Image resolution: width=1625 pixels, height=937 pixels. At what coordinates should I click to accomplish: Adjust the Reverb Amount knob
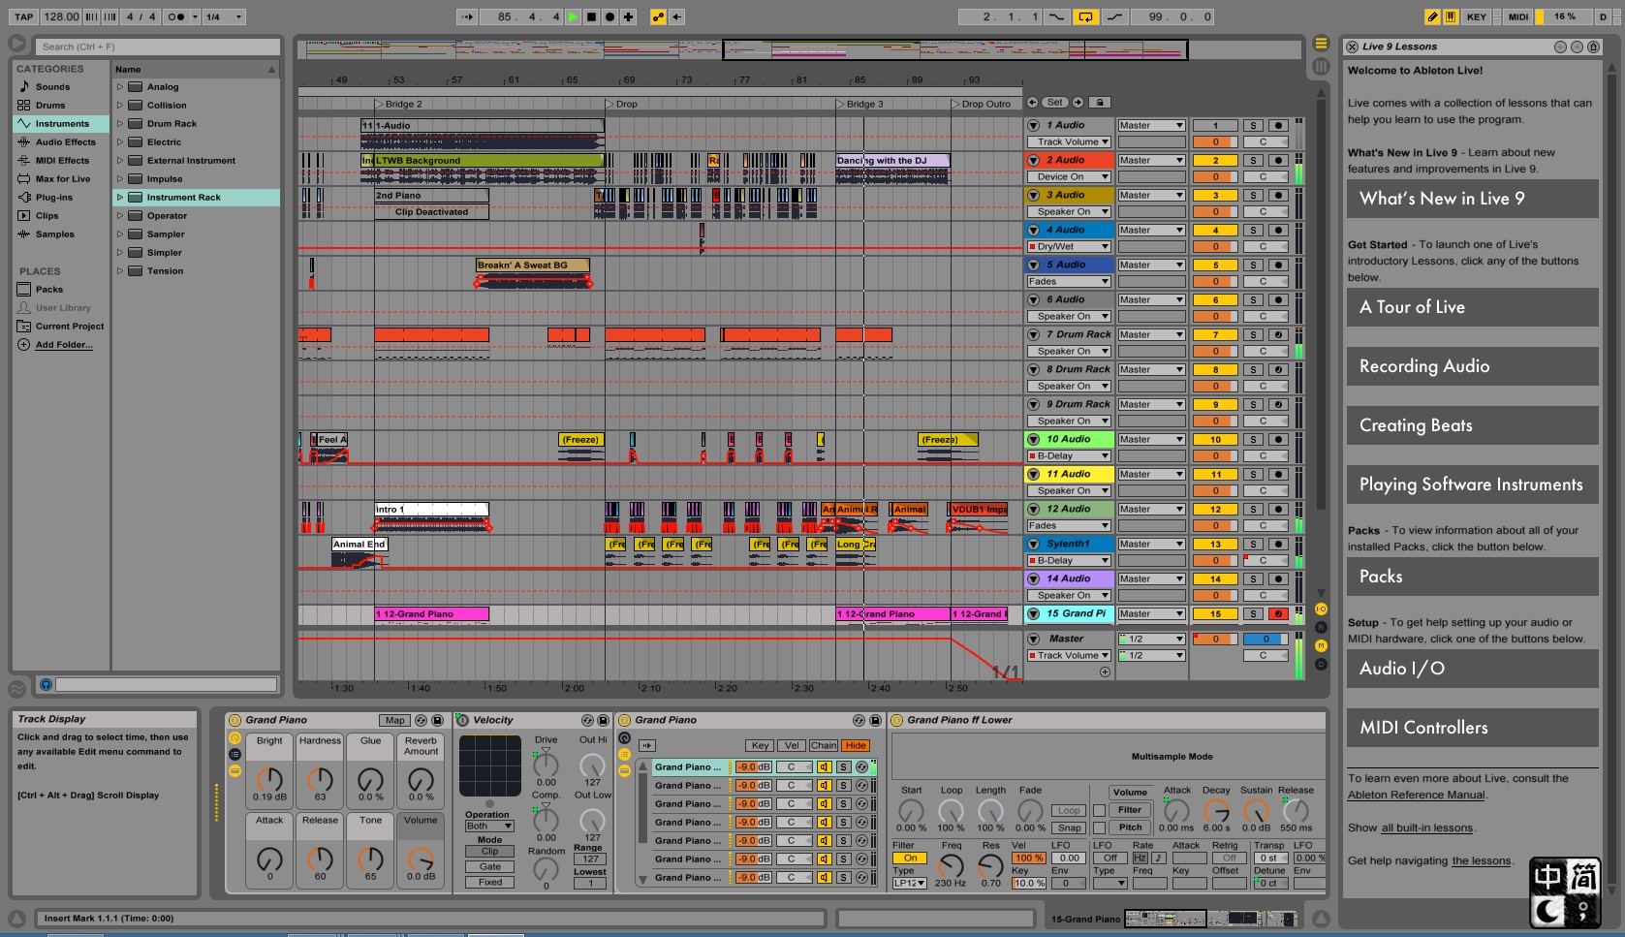click(421, 779)
